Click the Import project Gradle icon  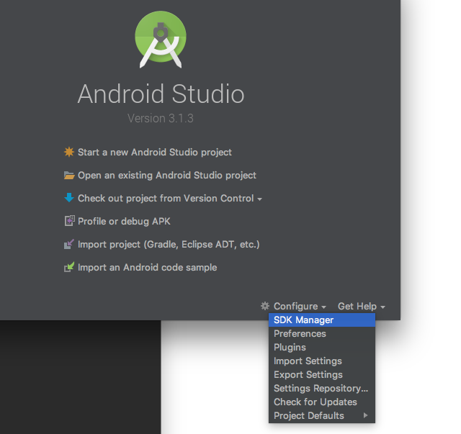coord(69,244)
